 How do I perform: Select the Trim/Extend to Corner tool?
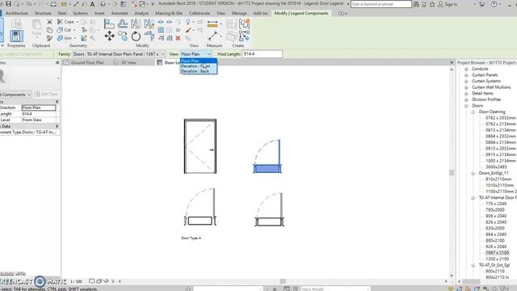click(x=149, y=36)
